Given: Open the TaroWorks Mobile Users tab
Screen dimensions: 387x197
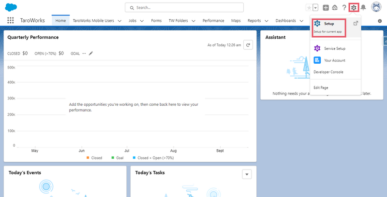Looking at the screenshot, I should tap(93, 21).
